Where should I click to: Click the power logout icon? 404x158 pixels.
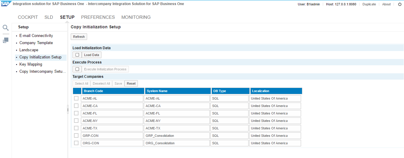[400, 4]
